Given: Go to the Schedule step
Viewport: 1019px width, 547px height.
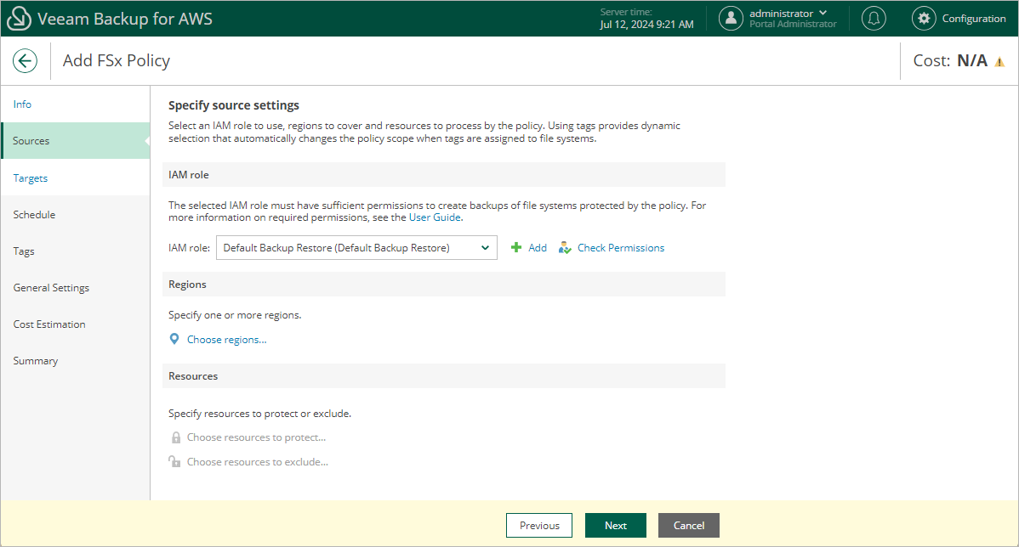Looking at the screenshot, I should [34, 215].
